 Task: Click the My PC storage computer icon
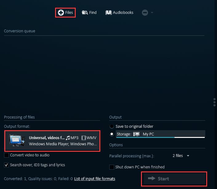(136, 134)
